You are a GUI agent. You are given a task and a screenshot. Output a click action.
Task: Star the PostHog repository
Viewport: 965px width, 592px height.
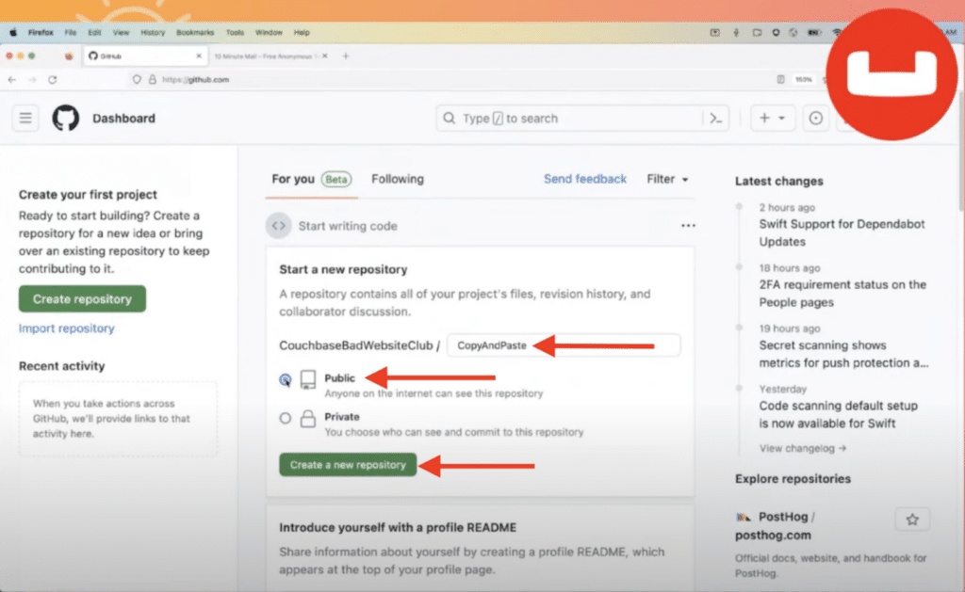(x=911, y=519)
